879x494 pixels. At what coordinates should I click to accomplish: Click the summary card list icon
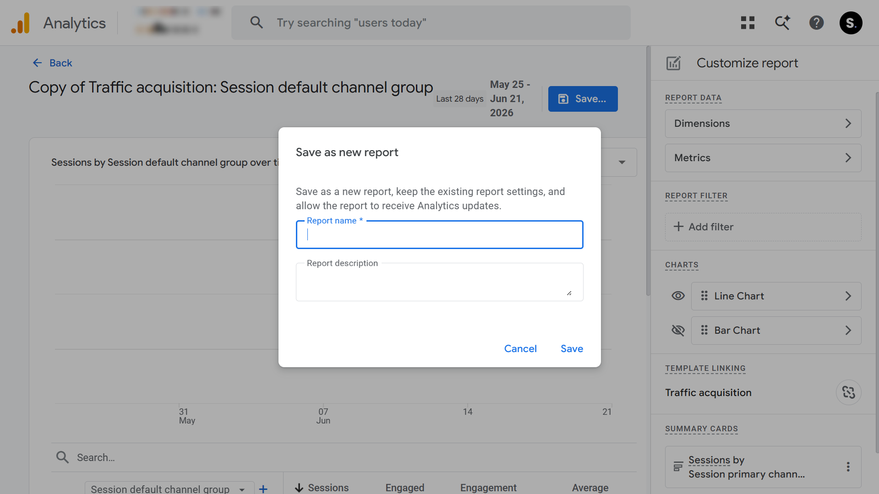tap(678, 467)
